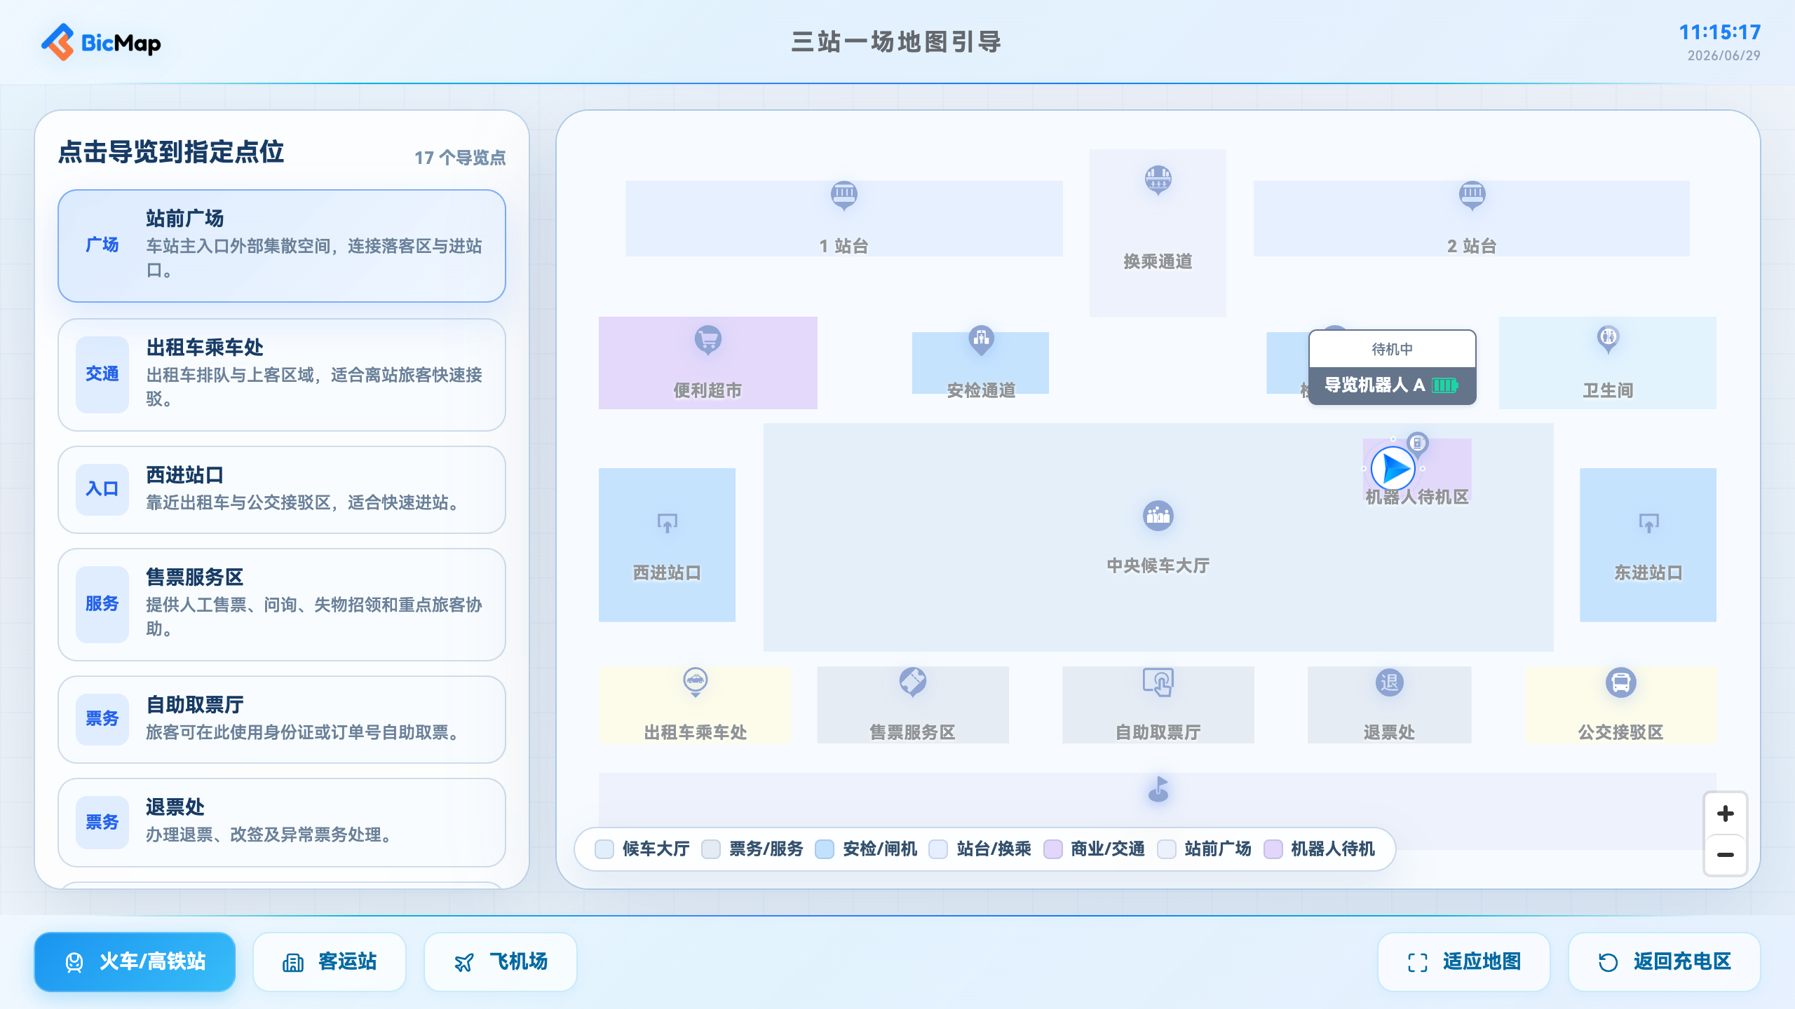Zoom in the map with plus button
1795x1009 pixels.
coord(1726,814)
